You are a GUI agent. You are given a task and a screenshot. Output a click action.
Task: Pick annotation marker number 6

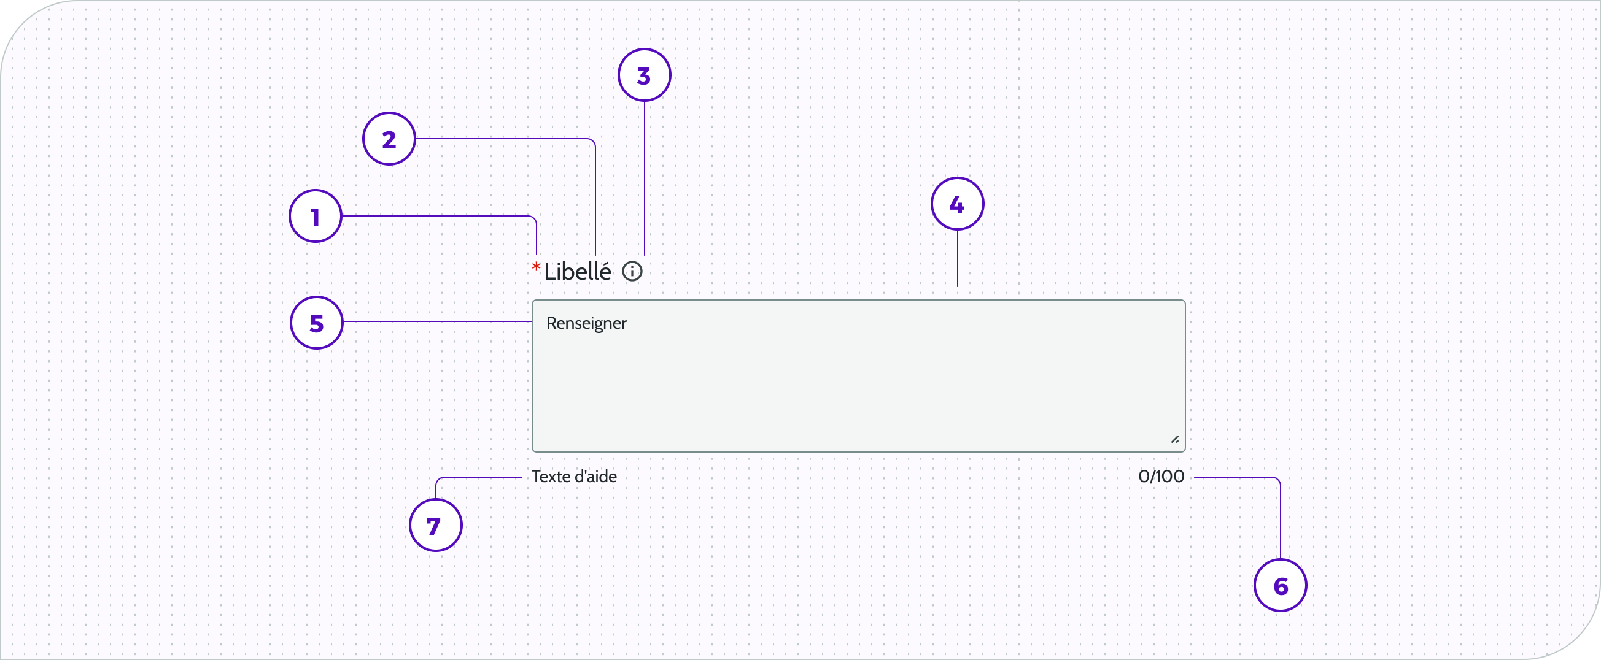tap(1281, 586)
